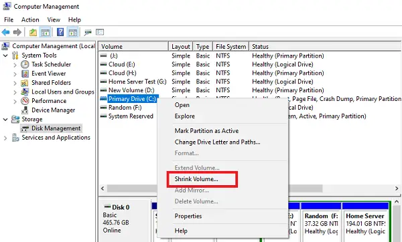Click the Up one level folder icon
Viewport: 402px width, 242px height.
point(33,32)
